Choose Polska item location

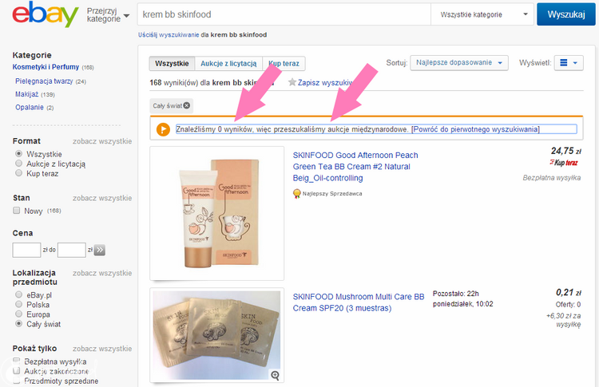(18, 304)
